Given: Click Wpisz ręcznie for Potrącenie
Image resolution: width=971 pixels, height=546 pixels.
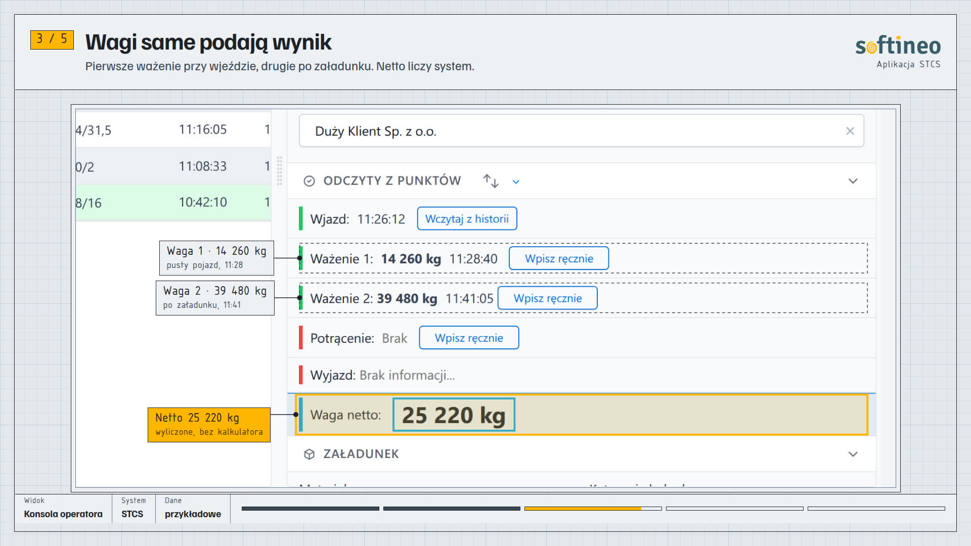Looking at the screenshot, I should [469, 338].
